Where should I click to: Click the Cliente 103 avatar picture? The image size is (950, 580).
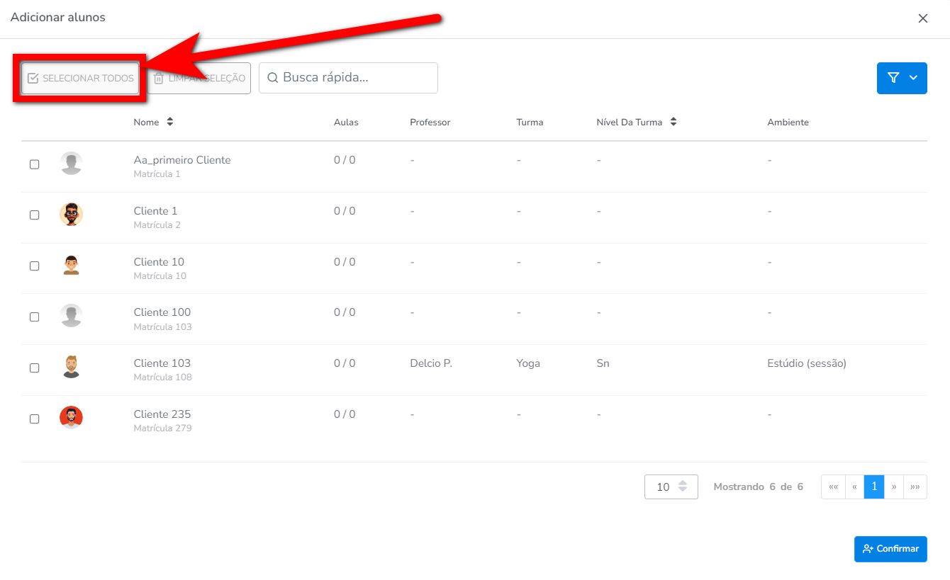(x=71, y=367)
